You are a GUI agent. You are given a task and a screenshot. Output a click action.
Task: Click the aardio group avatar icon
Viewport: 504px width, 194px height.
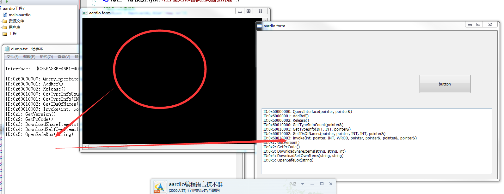point(160,187)
